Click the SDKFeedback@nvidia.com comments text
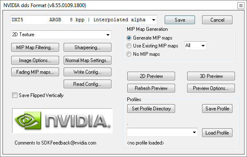247x157 pixels. (x=55, y=143)
